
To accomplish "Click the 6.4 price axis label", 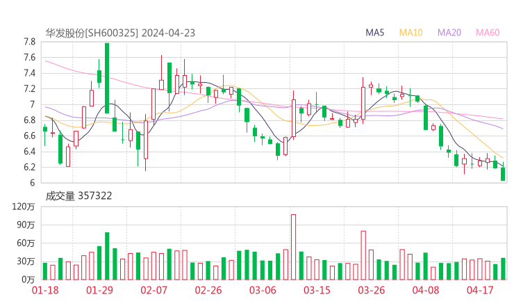I will point(29,152).
